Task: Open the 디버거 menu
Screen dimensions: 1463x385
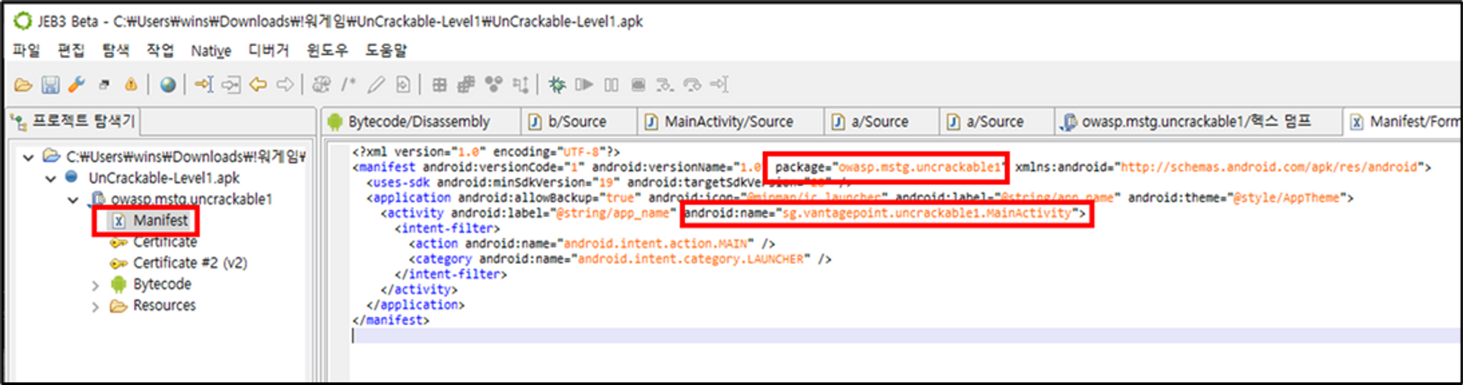Action: (268, 50)
